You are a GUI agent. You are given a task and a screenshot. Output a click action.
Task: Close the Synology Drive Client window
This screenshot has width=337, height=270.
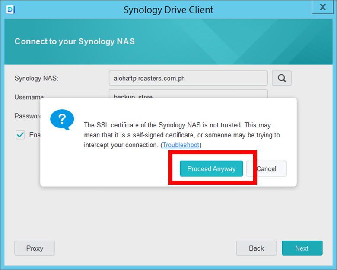click(x=322, y=7)
